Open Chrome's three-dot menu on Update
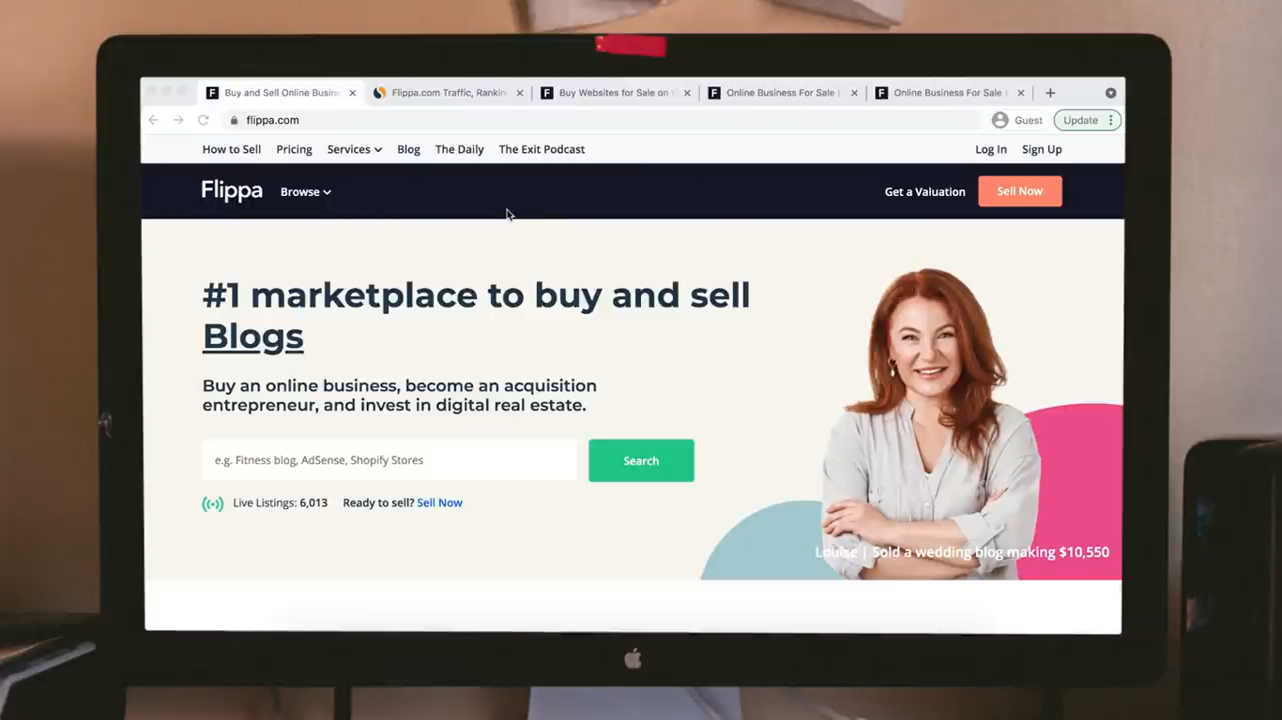 click(1110, 120)
